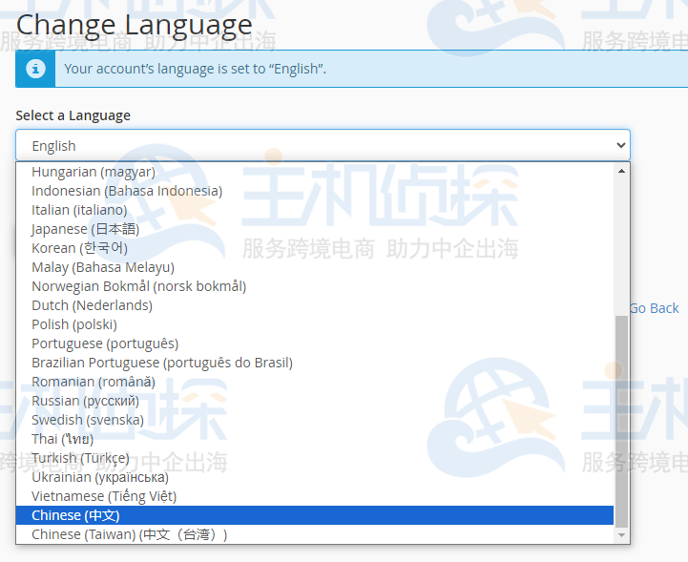Choose Malay (Bahasa Melayu) option
688x562 pixels.
click(x=315, y=267)
